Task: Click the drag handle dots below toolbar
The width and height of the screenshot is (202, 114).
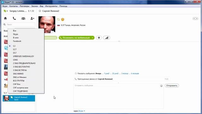Action: click(x=119, y=41)
